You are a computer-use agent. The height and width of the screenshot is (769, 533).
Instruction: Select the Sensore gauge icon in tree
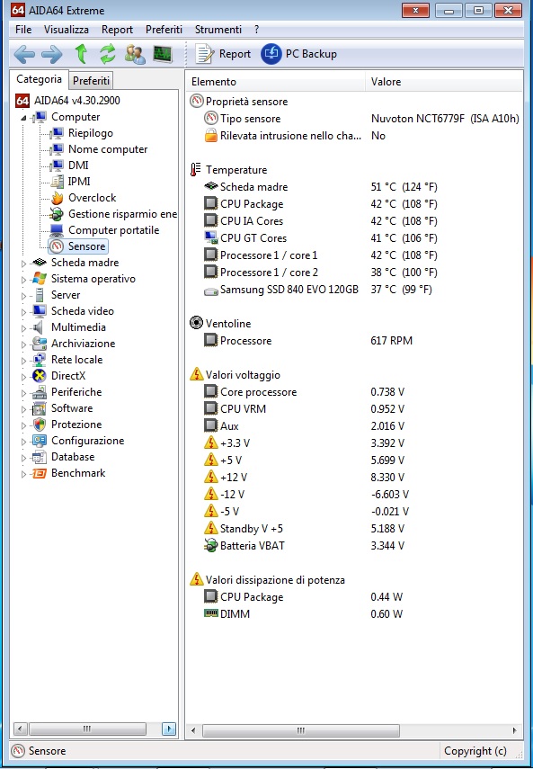coord(58,246)
